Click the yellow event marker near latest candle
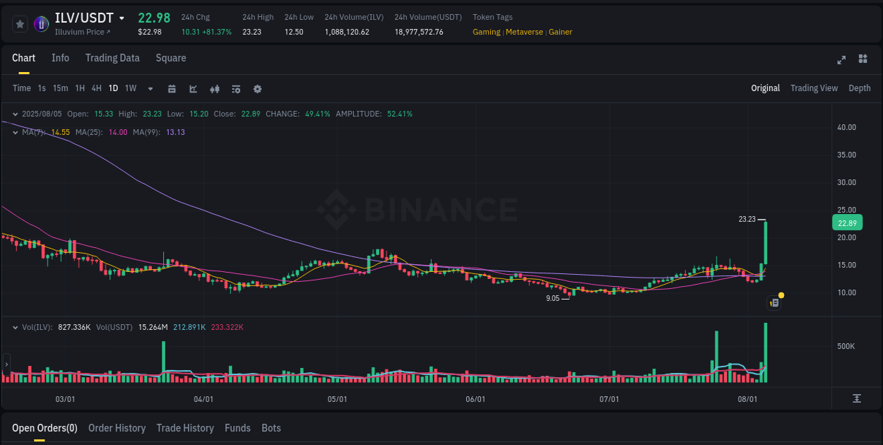This screenshot has width=883, height=445. 781,294
